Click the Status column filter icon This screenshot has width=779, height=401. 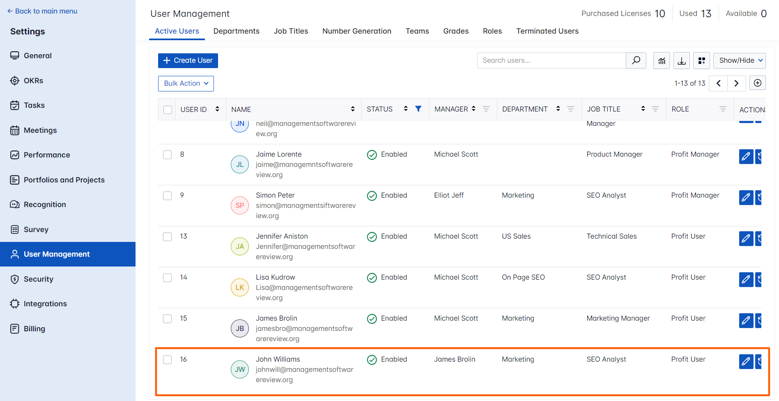[418, 109]
